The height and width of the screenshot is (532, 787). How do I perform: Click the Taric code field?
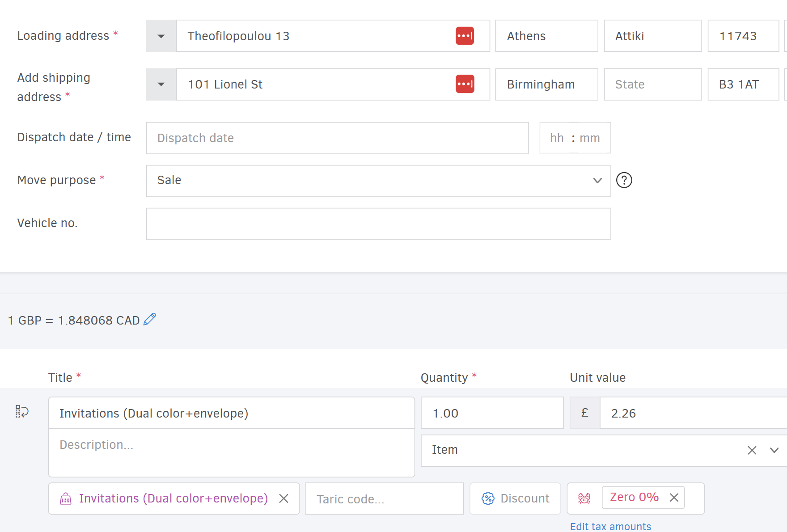384,498
